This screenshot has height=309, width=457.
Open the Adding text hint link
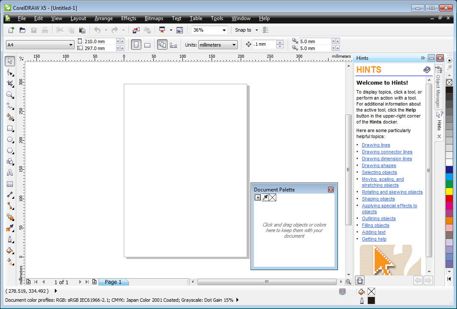pyautogui.click(x=373, y=232)
